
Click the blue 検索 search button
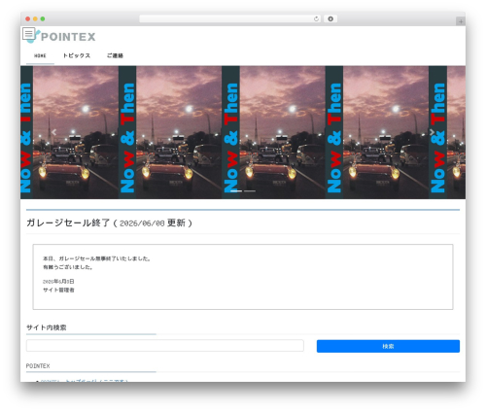click(x=388, y=346)
